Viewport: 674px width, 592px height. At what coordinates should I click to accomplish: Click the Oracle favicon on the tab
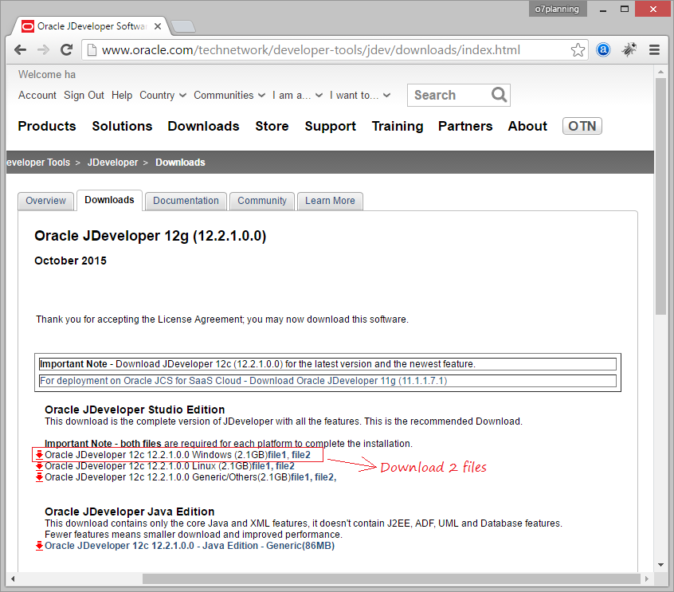click(x=28, y=26)
